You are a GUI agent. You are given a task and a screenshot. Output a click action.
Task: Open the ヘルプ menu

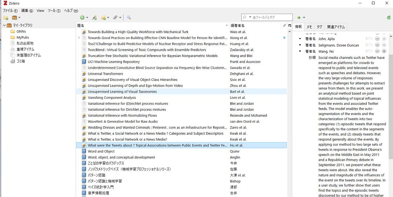tap(71, 10)
